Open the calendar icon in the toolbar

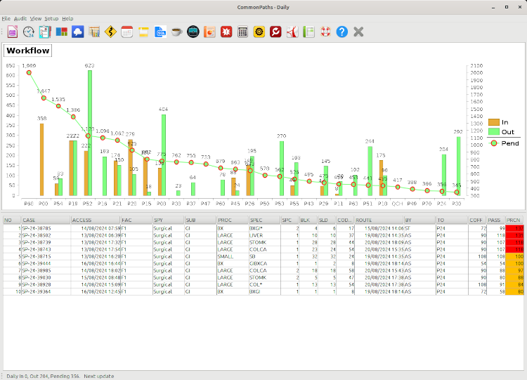[127, 32]
